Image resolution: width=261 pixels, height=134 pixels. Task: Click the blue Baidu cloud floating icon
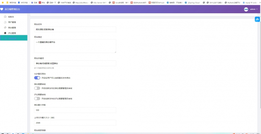point(258,19)
